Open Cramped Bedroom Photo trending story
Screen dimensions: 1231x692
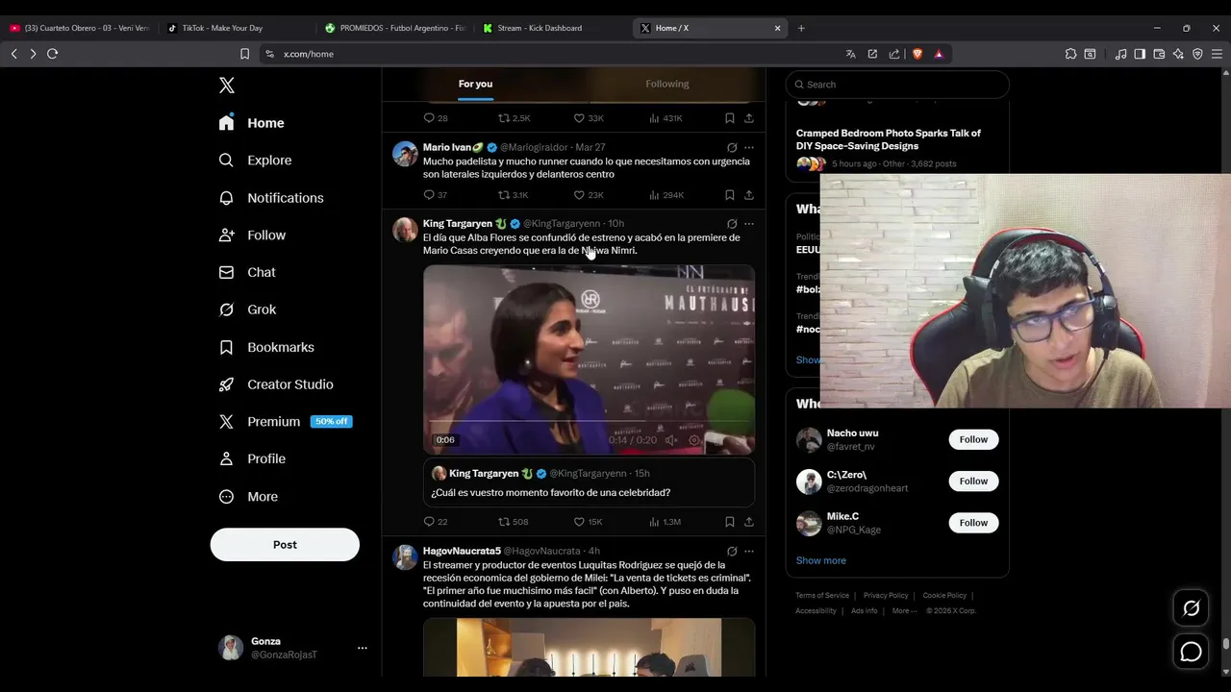[889, 139]
